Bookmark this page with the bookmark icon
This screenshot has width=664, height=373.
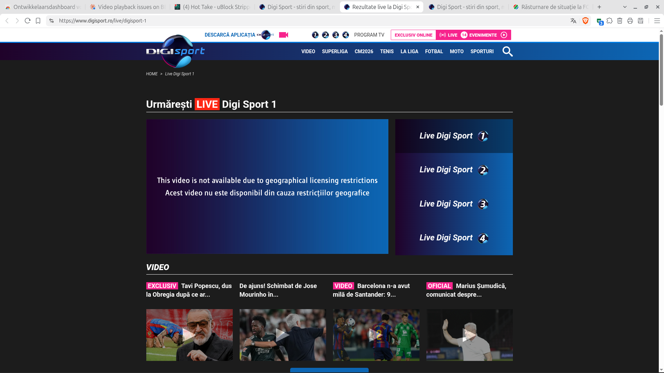click(38, 21)
